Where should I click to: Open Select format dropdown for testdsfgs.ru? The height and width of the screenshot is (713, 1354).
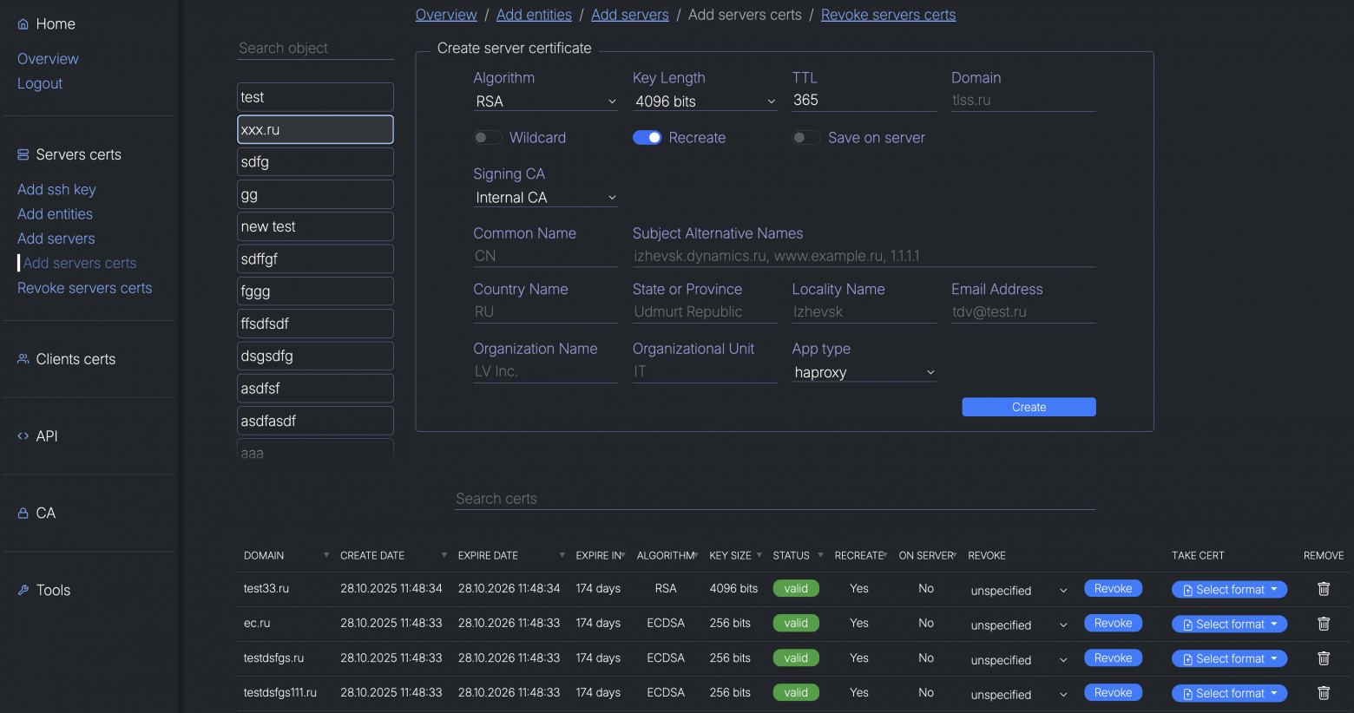1229,659
